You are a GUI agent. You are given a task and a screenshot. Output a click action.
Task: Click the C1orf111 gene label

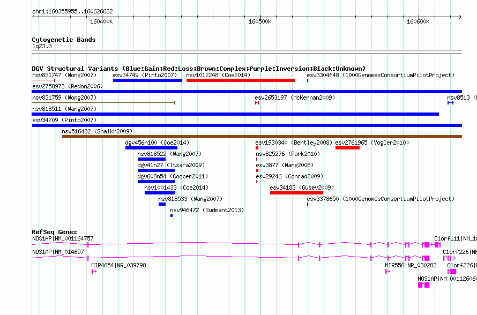[456, 239]
